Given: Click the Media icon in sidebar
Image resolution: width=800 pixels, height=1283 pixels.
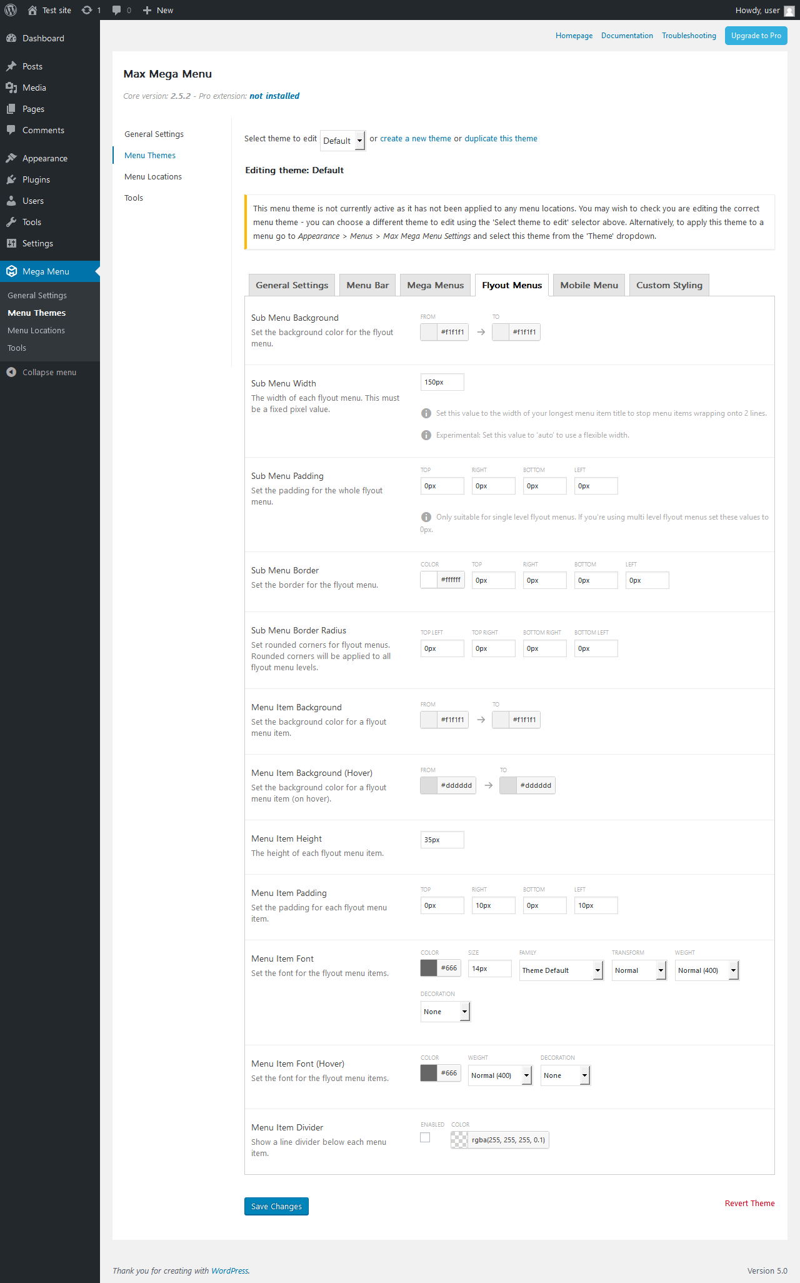Looking at the screenshot, I should click(11, 88).
